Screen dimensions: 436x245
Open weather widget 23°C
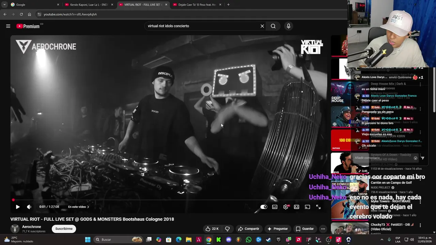(x=19, y=240)
